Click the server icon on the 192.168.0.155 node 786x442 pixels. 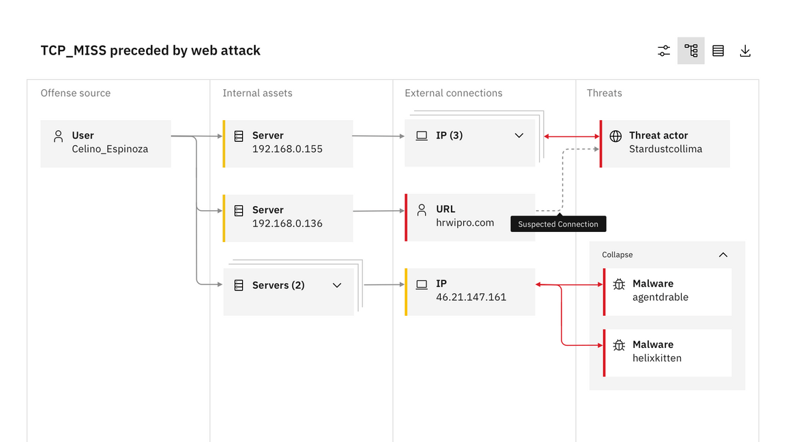coord(239,136)
